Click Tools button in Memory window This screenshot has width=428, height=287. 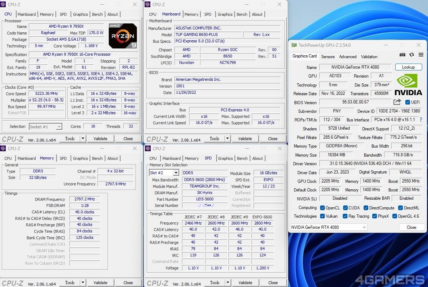[x=70, y=283]
